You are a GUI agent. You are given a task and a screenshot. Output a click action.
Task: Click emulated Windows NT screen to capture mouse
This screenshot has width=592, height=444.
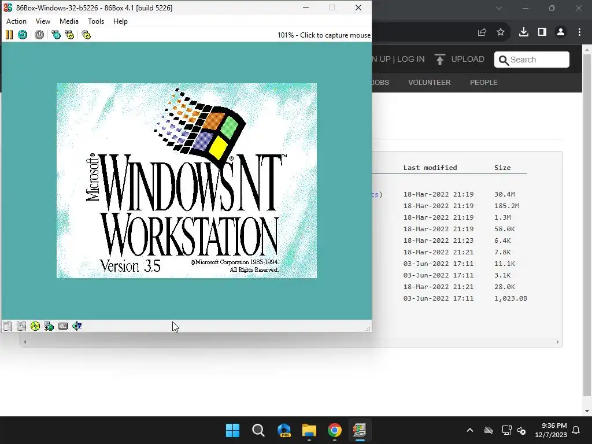point(187,180)
